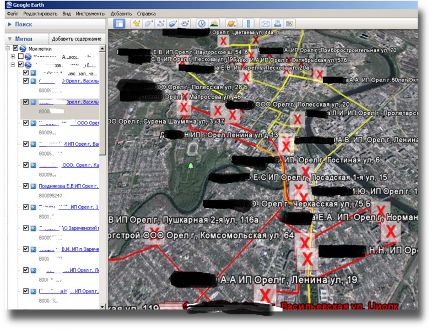Uncheck the ООО. Орел г, Ка row checkbox
Viewport: 432px width, 330px height.
pyautogui.click(x=26, y=165)
